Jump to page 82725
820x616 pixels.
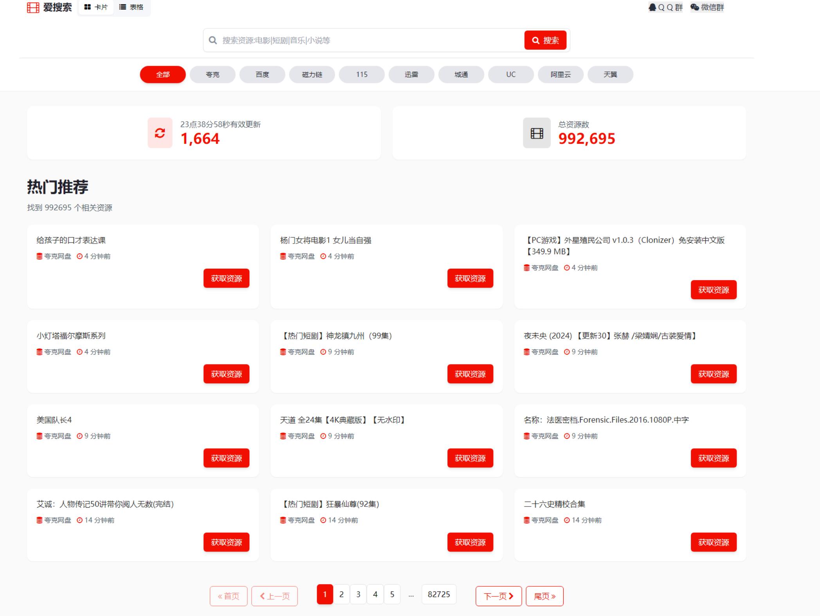pos(439,594)
